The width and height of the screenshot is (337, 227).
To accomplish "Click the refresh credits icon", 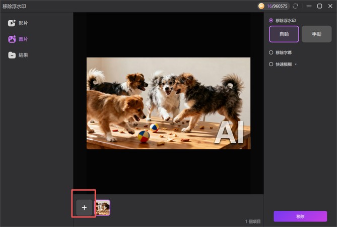I will [x=295, y=6].
